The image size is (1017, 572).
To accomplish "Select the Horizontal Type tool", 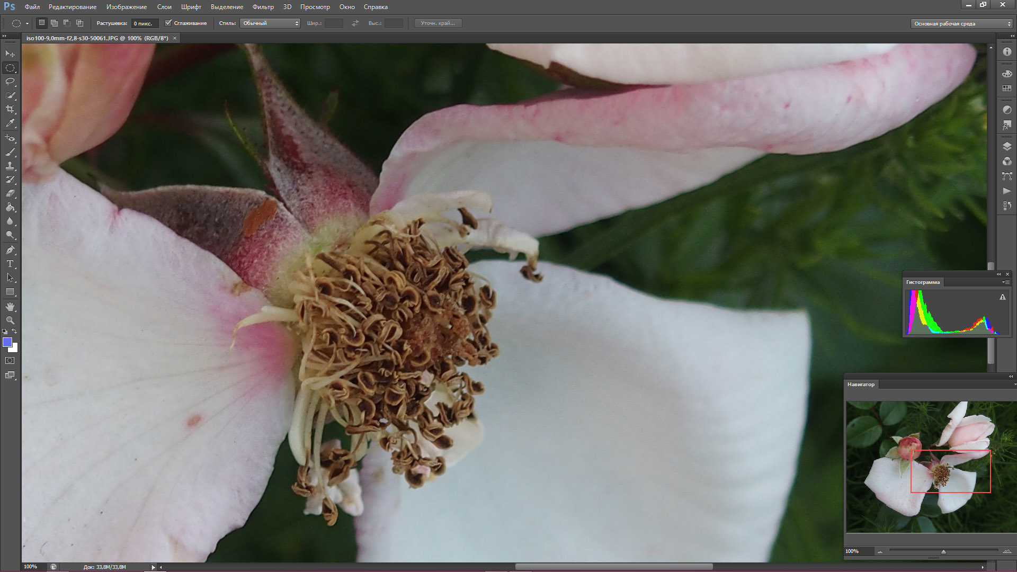I will pos(10,264).
